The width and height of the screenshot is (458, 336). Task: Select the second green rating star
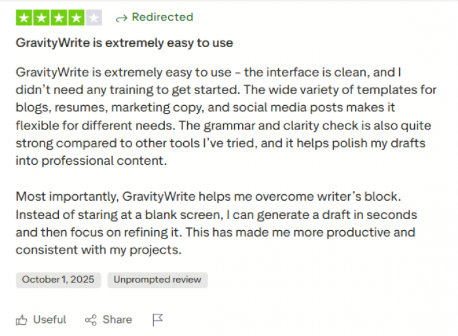pos(41,18)
